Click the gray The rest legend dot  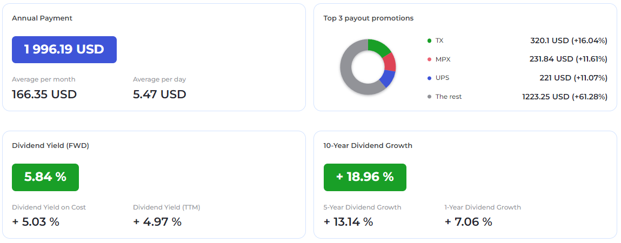429,97
